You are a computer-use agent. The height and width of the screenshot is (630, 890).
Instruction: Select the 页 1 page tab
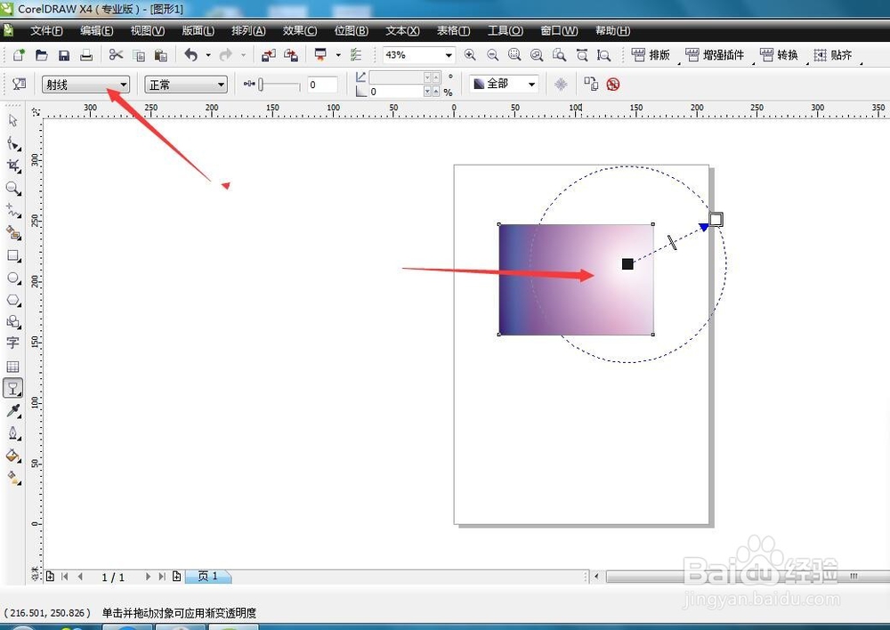(x=207, y=576)
